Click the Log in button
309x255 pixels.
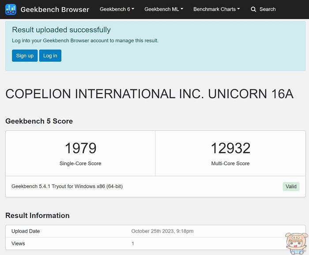[50, 55]
